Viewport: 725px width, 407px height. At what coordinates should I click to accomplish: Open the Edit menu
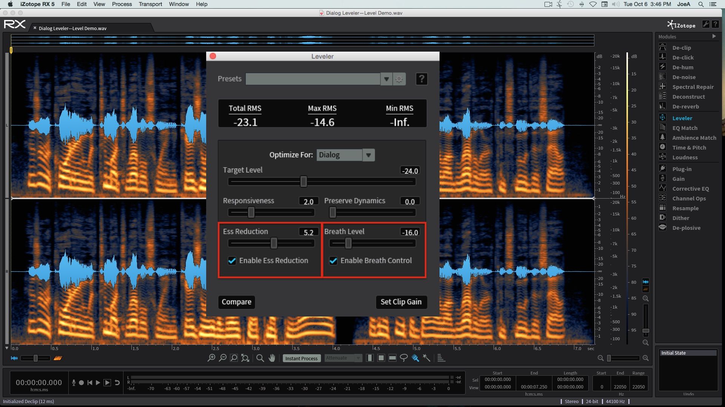point(82,4)
